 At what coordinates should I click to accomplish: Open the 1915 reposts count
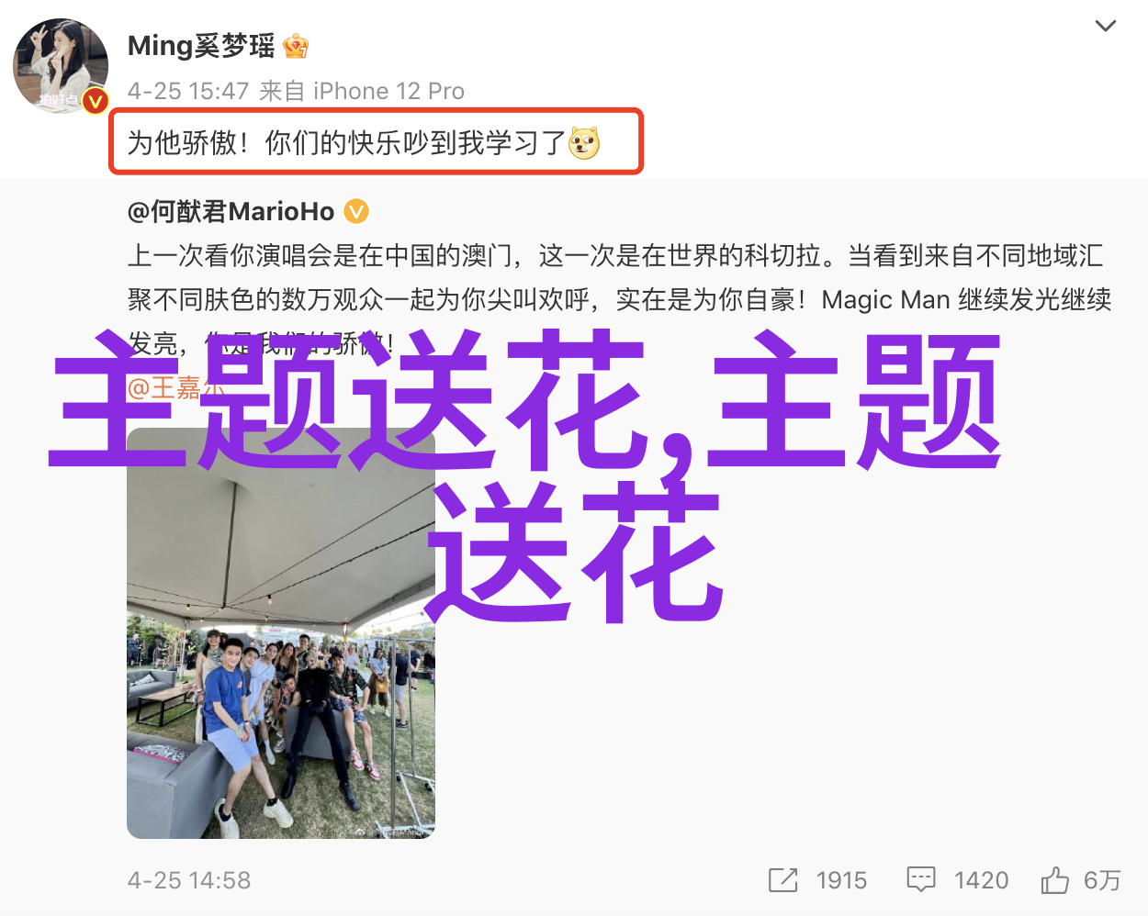841,880
